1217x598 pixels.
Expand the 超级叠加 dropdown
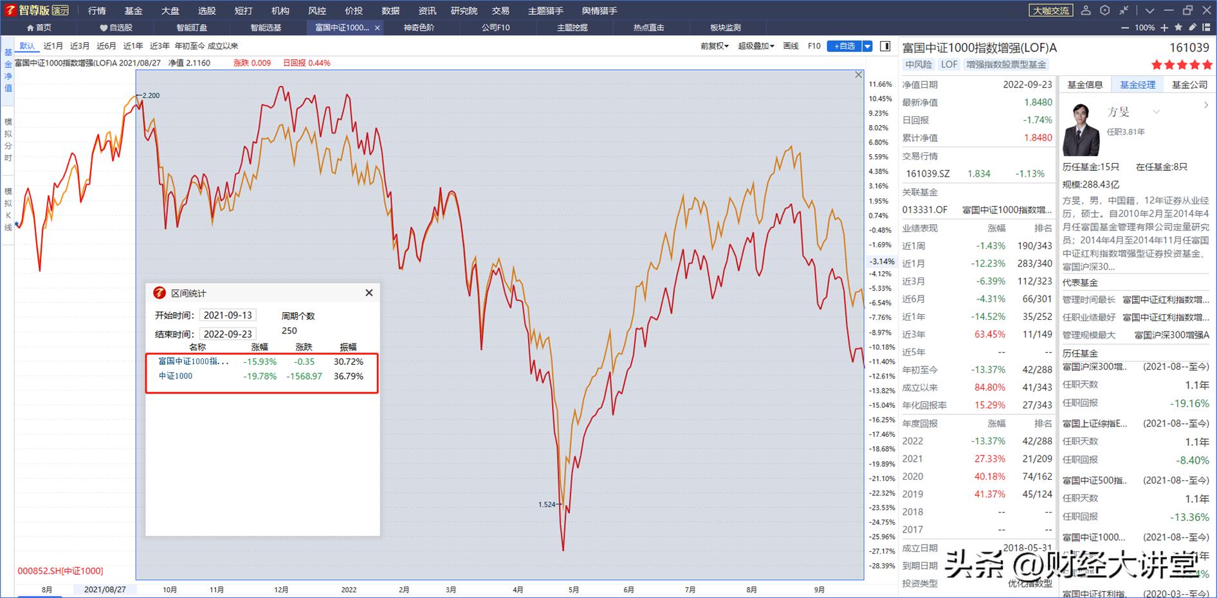click(756, 46)
